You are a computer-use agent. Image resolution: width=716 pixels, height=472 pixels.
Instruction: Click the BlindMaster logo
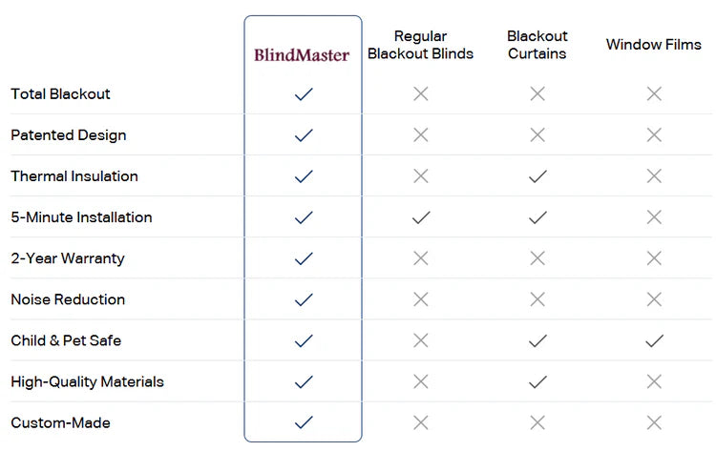coord(303,55)
